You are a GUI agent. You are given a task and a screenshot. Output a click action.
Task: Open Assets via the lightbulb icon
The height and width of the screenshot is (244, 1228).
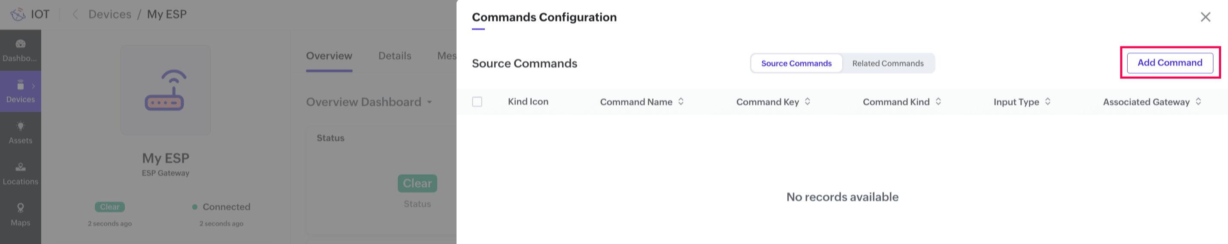click(x=21, y=127)
